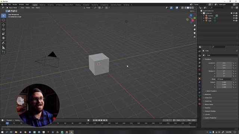Open the Add menu in viewport header
This screenshot has width=239, height=134.
pos(33,7)
